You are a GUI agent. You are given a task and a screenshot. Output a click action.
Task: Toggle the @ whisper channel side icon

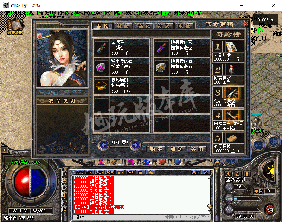click(x=65, y=209)
